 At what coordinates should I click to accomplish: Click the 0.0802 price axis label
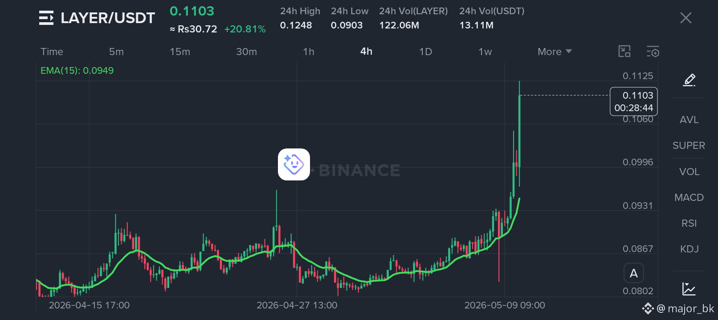(638, 291)
